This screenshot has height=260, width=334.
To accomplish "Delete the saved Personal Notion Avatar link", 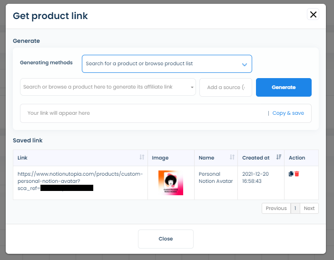I will 297,174.
